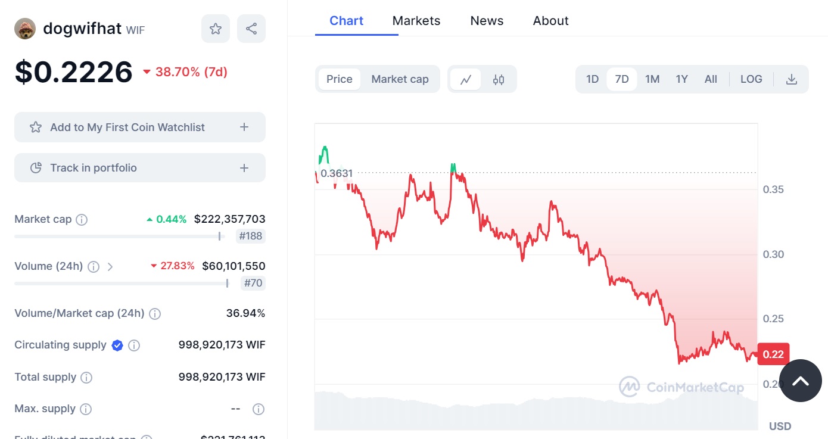Switch to candlestick chart icon
Image resolution: width=828 pixels, height=439 pixels.
(499, 79)
